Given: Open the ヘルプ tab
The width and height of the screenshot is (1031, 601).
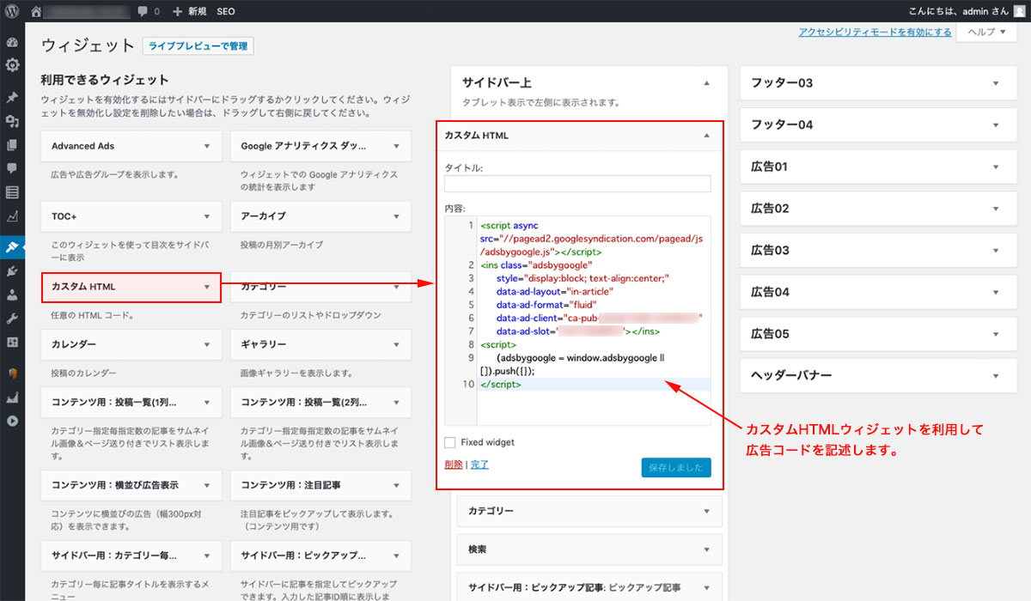Looking at the screenshot, I should pos(987,32).
